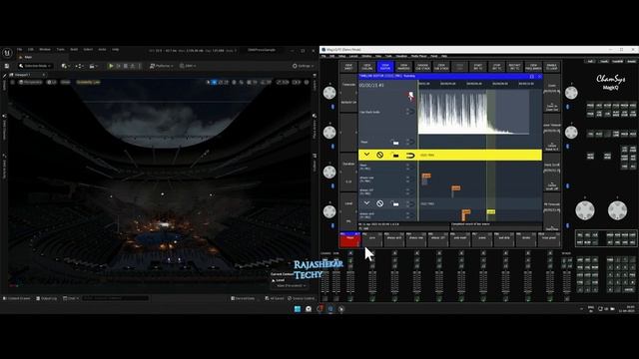Click the STOP INT TC soft button
This screenshot has height=359, width=639.
[x=497, y=67]
